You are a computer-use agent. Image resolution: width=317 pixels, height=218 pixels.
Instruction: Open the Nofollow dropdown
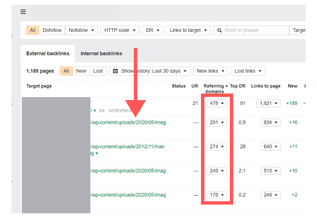pyautogui.click(x=82, y=30)
